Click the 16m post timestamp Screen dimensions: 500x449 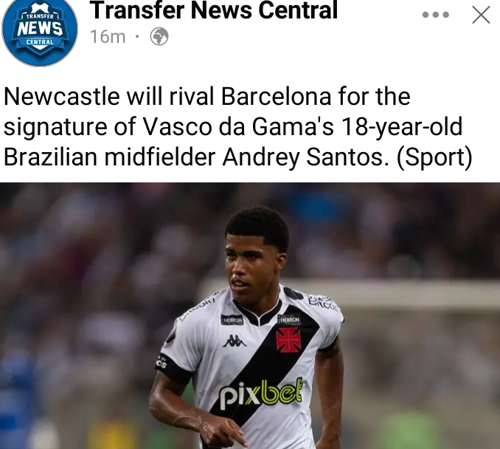point(108,36)
